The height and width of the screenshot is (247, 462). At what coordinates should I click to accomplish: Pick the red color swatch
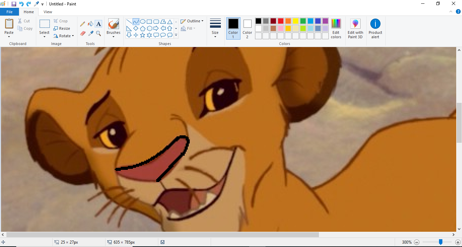[281, 21]
